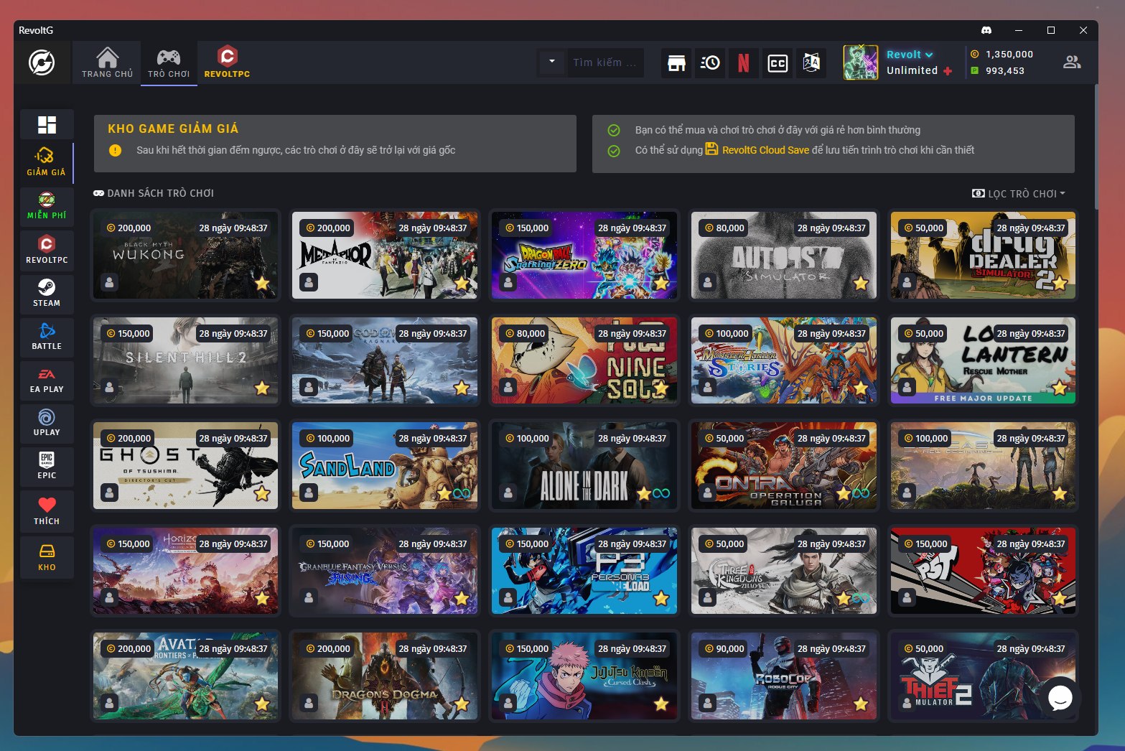Toggle favorite star on Autopsy Simulator
The width and height of the screenshot is (1125, 751).
(861, 283)
